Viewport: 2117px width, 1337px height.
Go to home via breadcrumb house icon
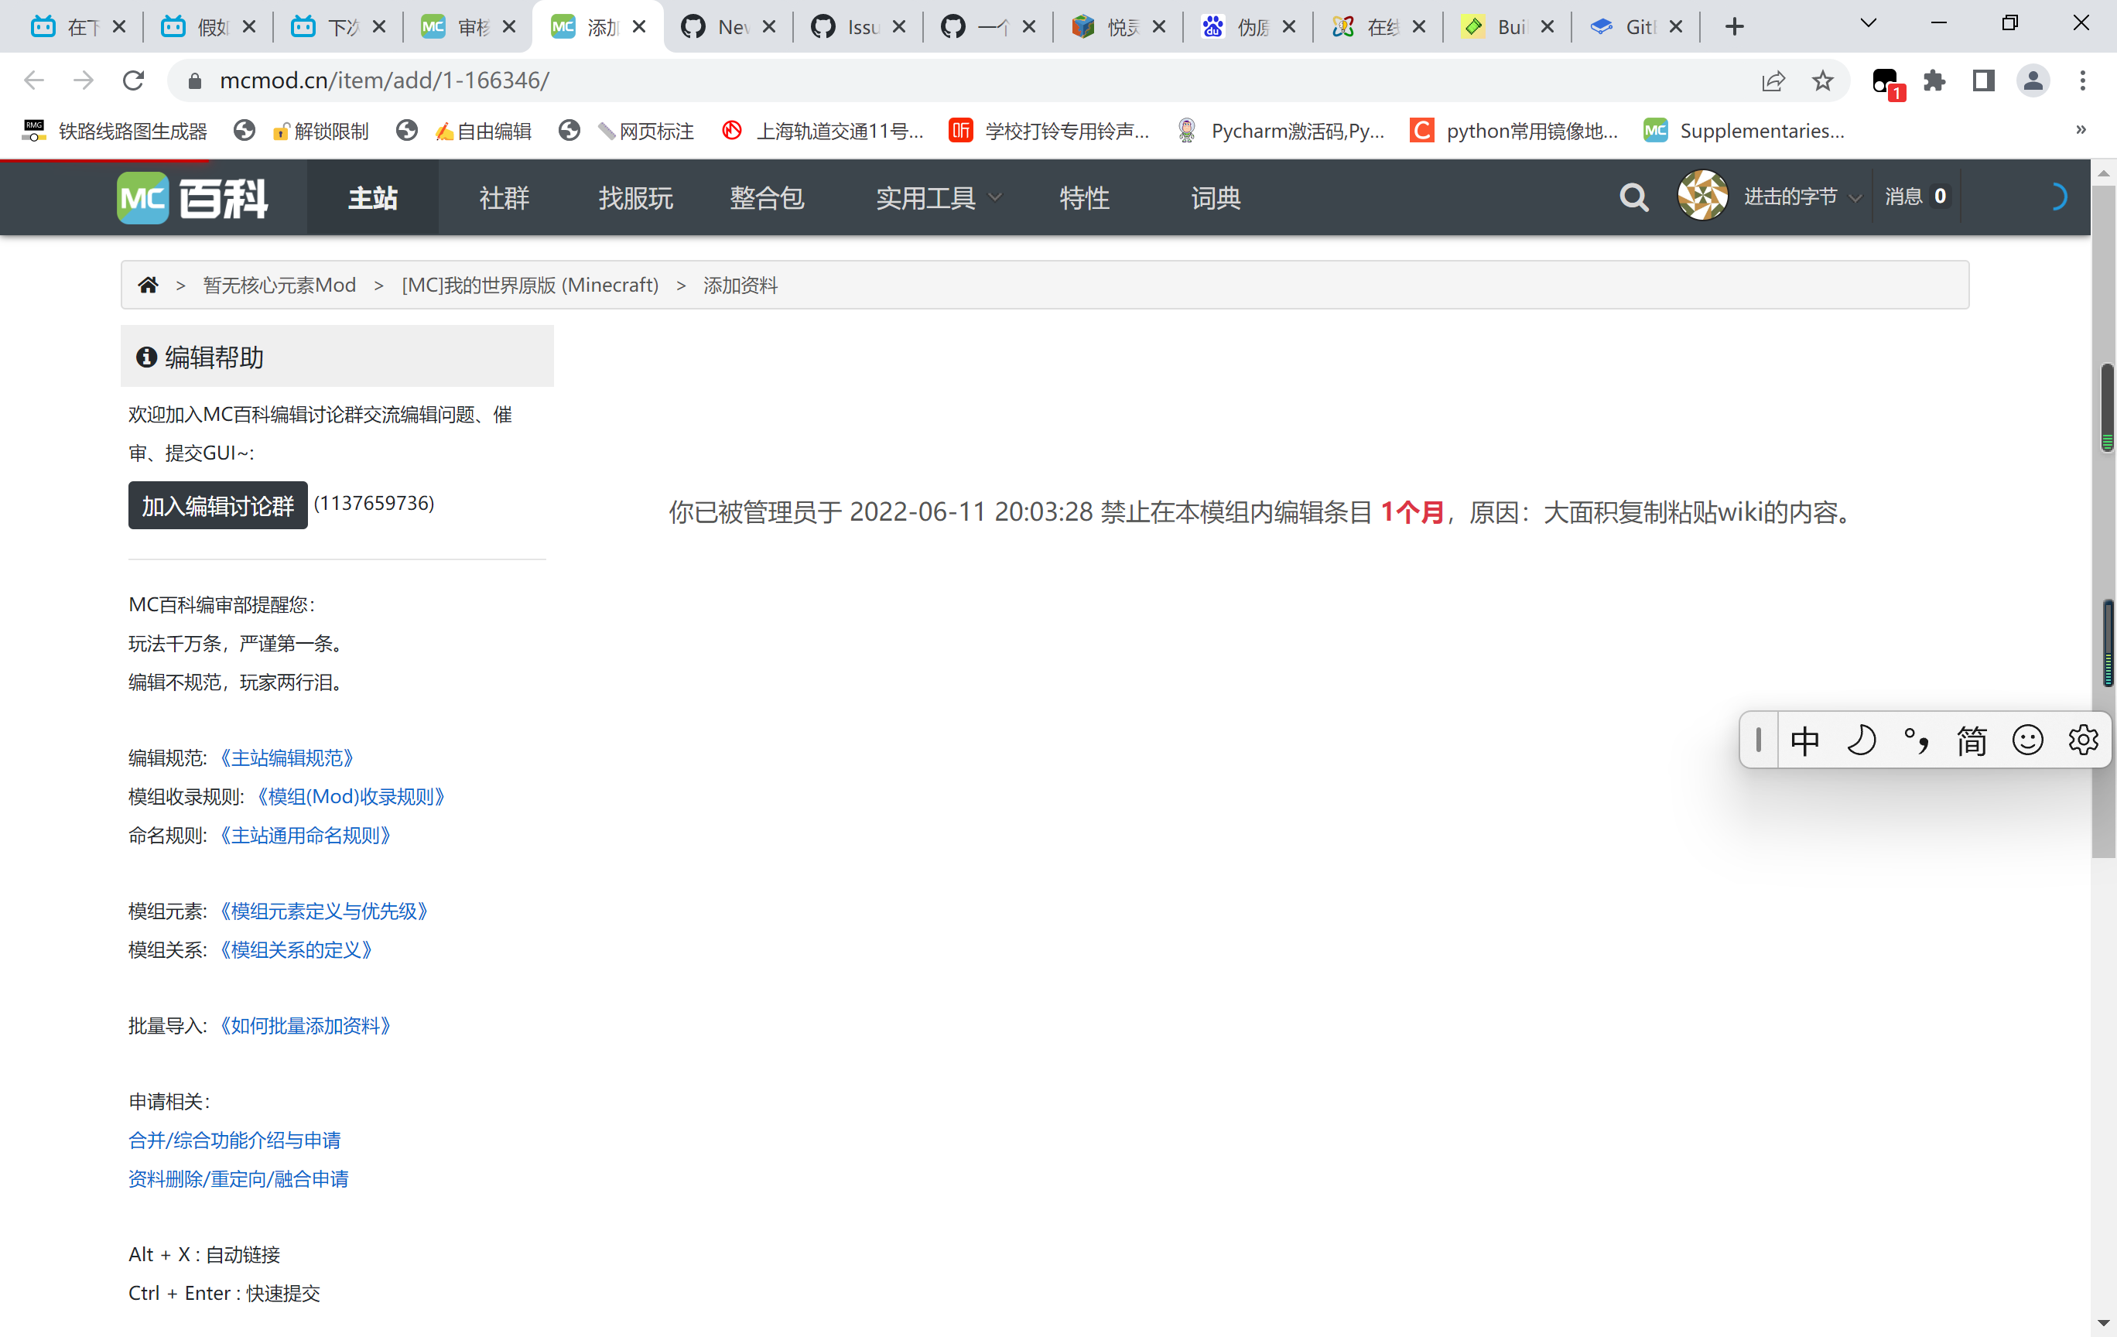click(x=148, y=285)
